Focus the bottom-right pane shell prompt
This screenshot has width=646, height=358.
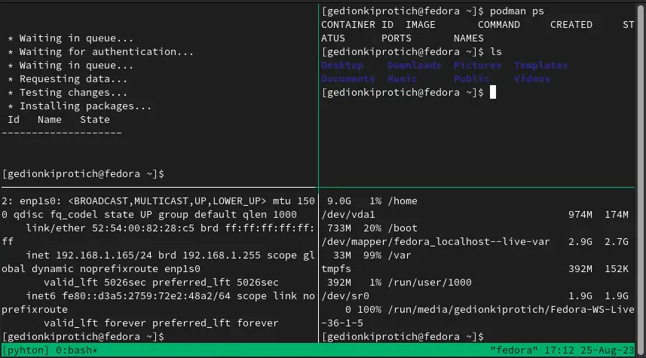(403, 337)
